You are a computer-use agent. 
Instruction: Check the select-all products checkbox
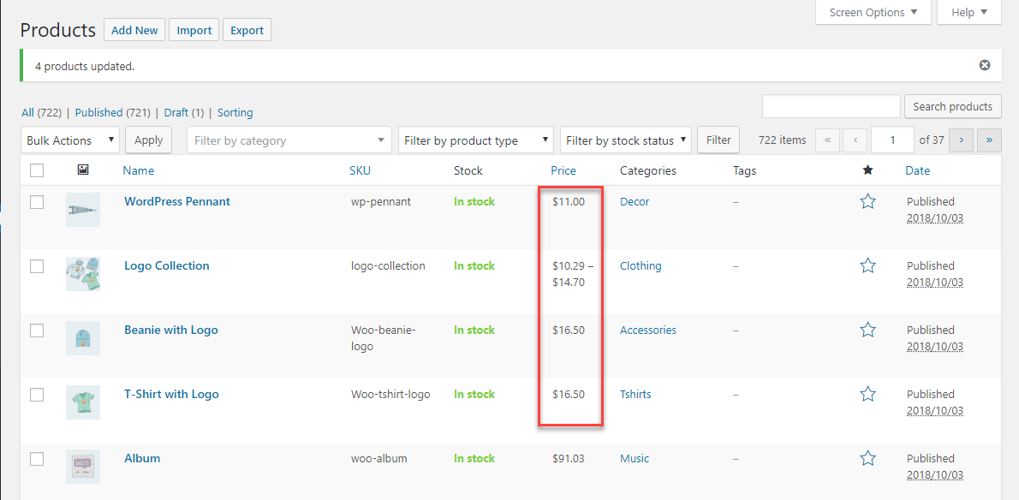point(37,170)
